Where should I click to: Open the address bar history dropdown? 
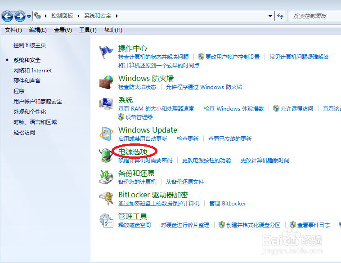pos(270,16)
